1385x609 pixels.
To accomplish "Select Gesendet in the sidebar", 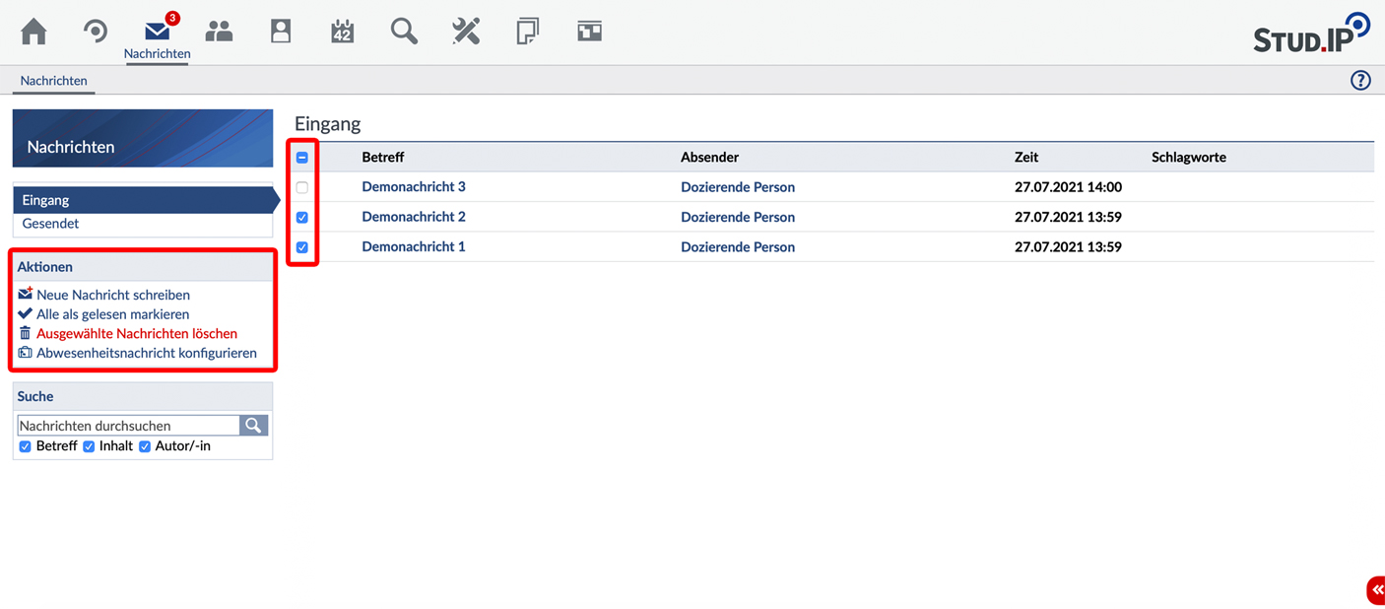I will 50,224.
